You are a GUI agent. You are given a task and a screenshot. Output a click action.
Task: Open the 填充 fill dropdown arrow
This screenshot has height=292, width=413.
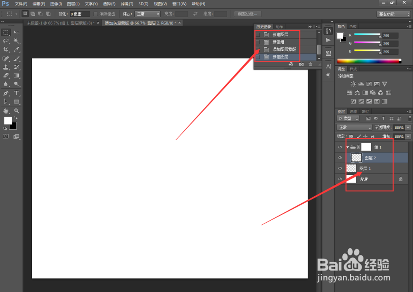tap(408, 137)
